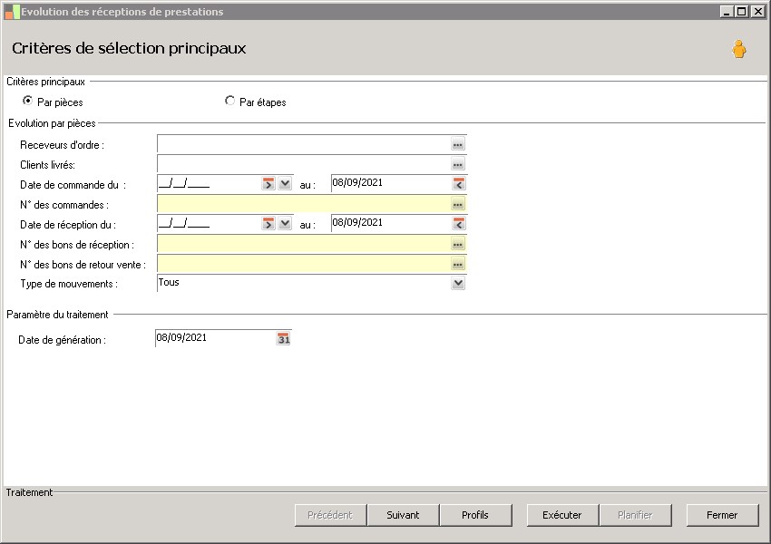Select the Par pièces radio button

click(28, 102)
